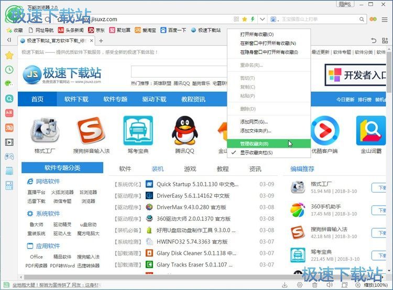The image size is (393, 290).
Task: Toggle the sound speaker icon in status bar
Action: pos(330,285)
